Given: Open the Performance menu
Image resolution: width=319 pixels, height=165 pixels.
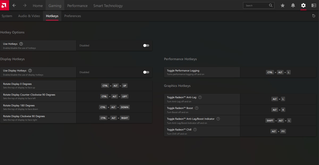Looking at the screenshot, I should click(77, 6).
